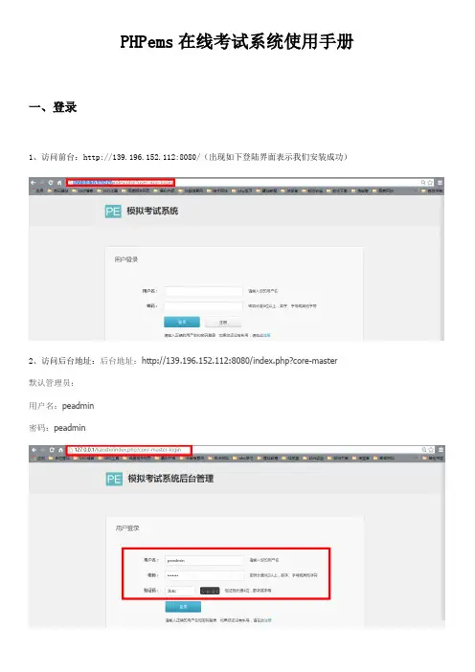
Task: Click the reload icon in the first browser screenshot
Action: [51, 183]
